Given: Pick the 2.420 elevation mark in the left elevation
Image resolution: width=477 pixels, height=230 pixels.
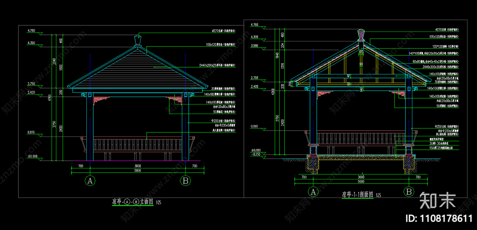Looking at the screenshot, I should 31,93.
